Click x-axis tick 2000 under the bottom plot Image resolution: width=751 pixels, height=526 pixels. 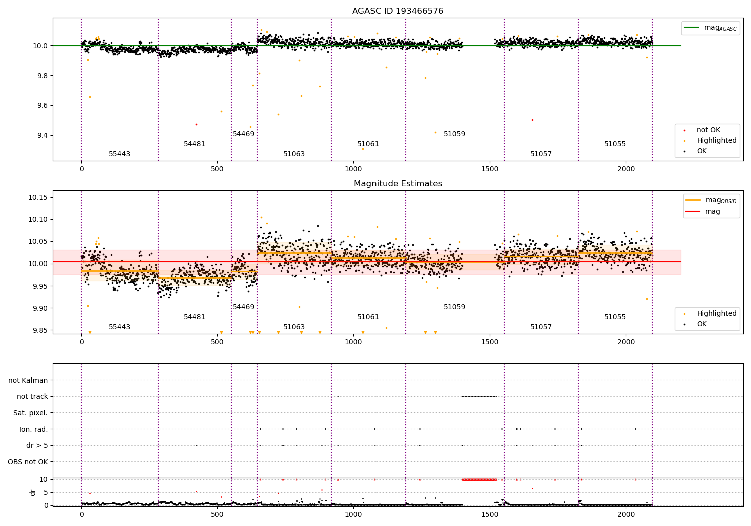coord(626,515)
